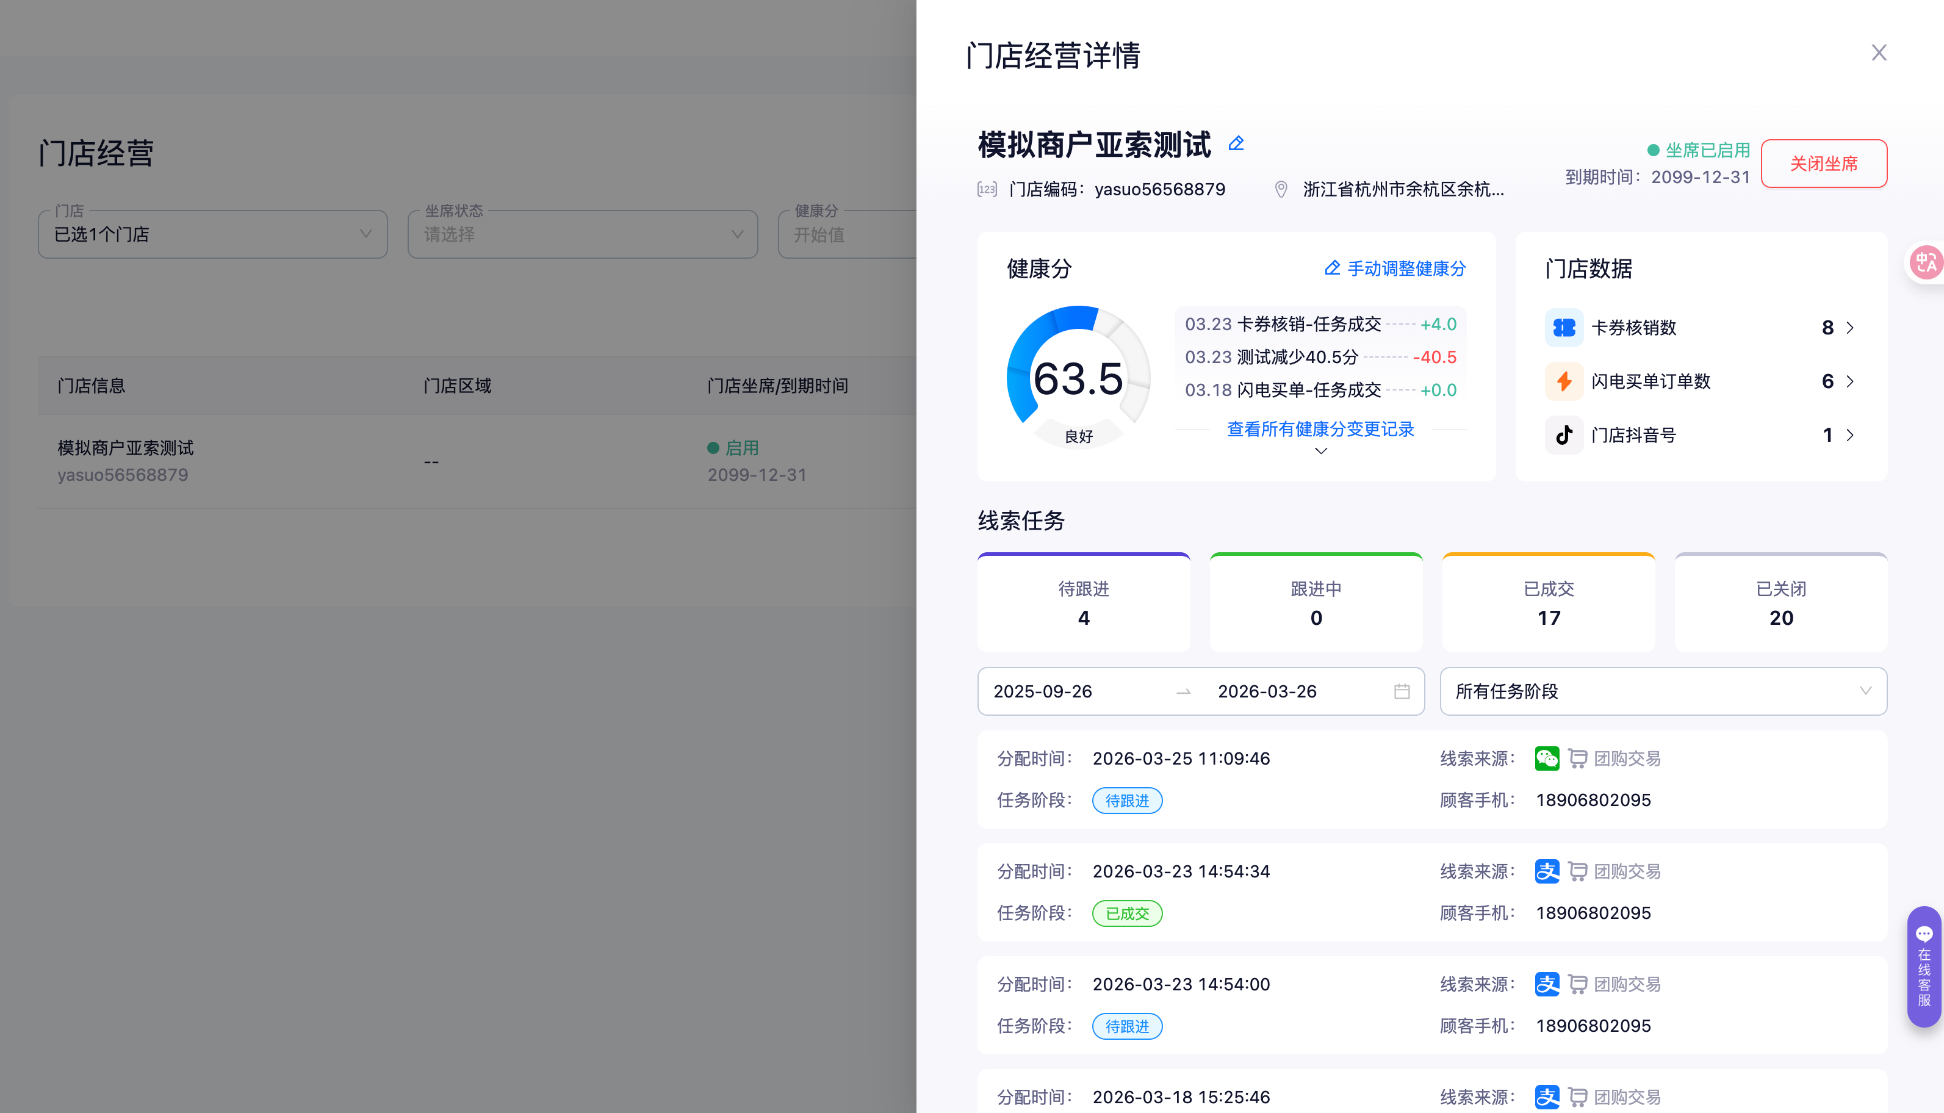
Task: Open 门店 selector showing 已选1个门店
Action: click(212, 235)
